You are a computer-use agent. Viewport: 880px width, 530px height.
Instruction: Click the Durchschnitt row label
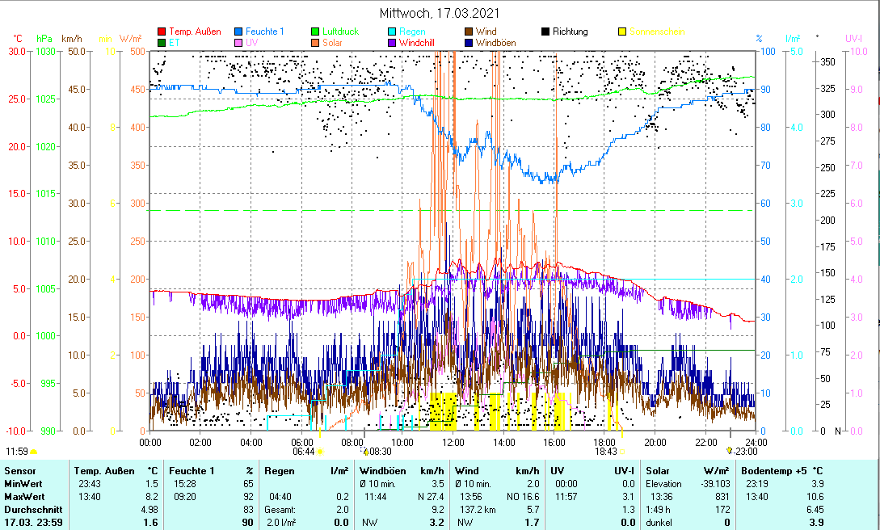[31, 510]
